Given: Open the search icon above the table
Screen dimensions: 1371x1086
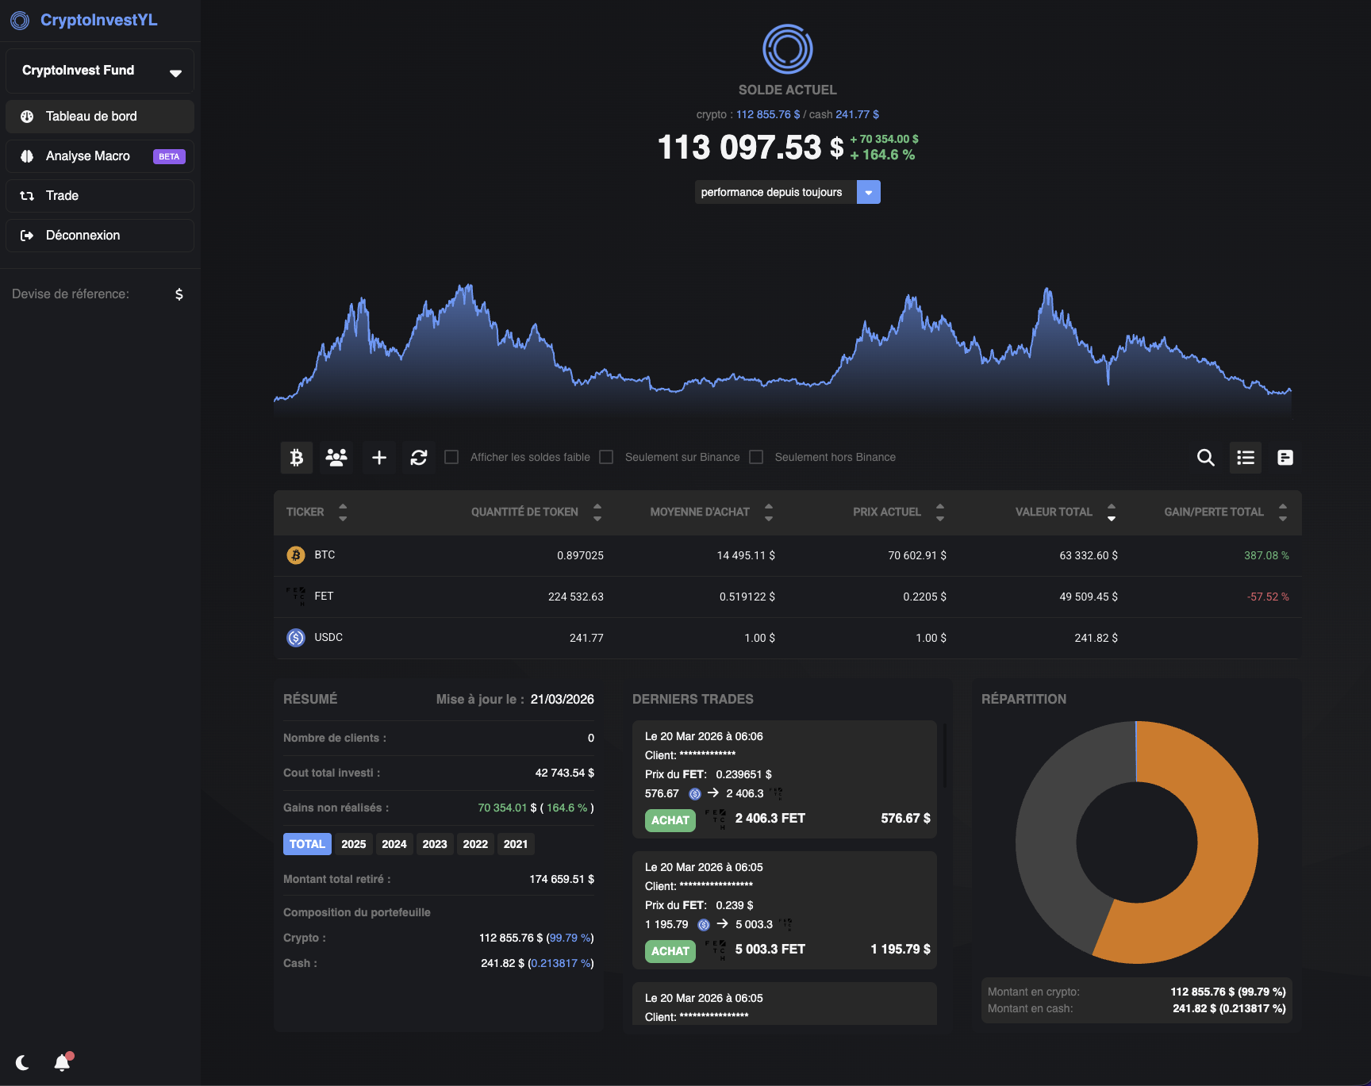Looking at the screenshot, I should (x=1205, y=458).
